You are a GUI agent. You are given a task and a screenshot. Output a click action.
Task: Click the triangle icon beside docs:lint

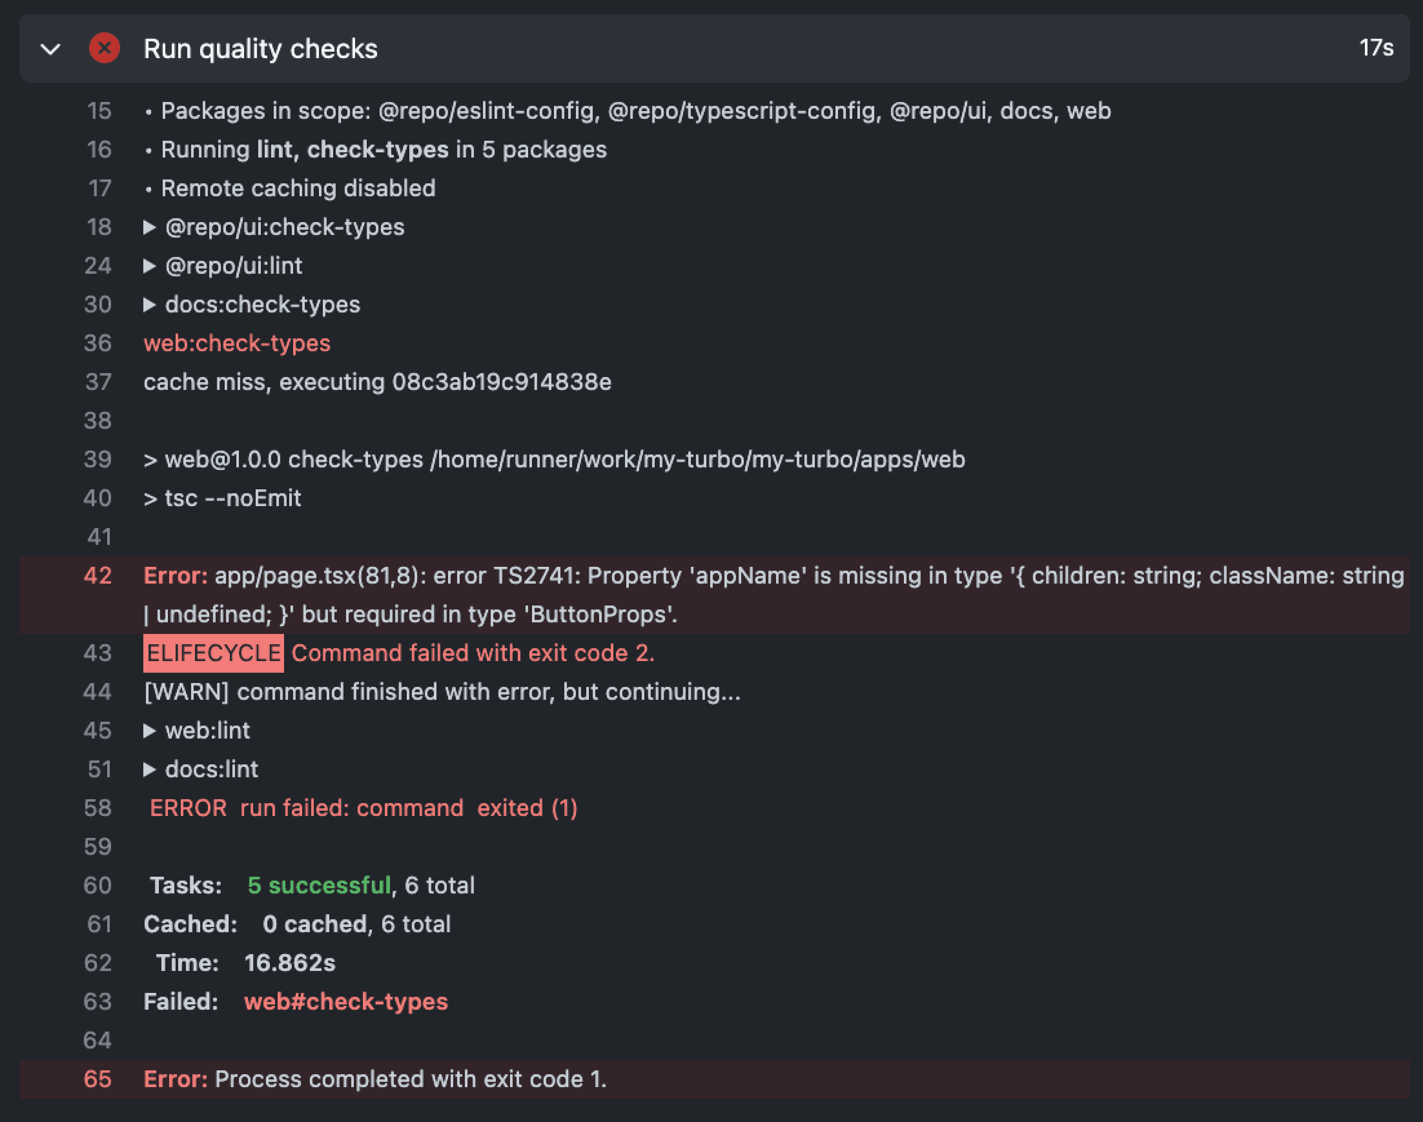point(150,769)
